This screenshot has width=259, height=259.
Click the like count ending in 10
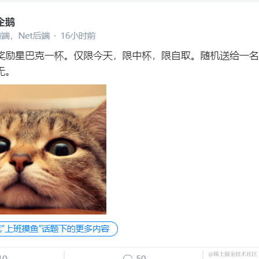pyautogui.click(x=3, y=257)
